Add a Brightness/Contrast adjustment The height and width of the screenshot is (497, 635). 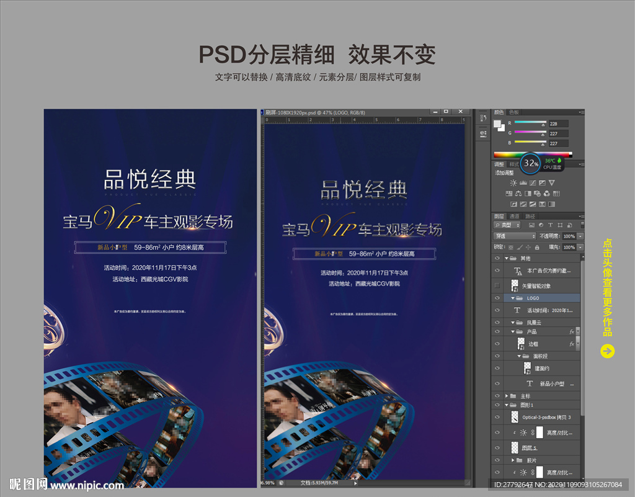pyautogui.click(x=513, y=183)
